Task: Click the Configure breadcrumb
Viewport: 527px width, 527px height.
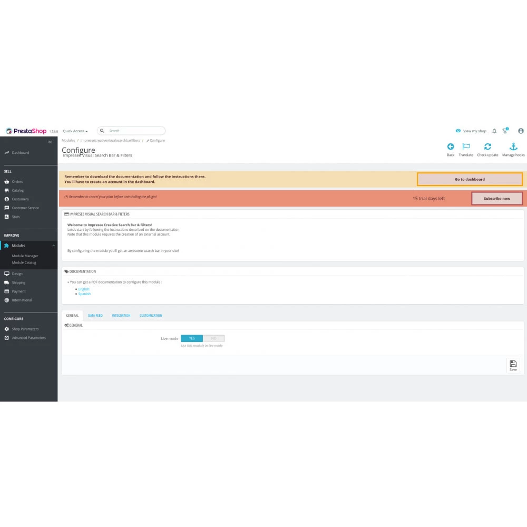Action: 156,141
